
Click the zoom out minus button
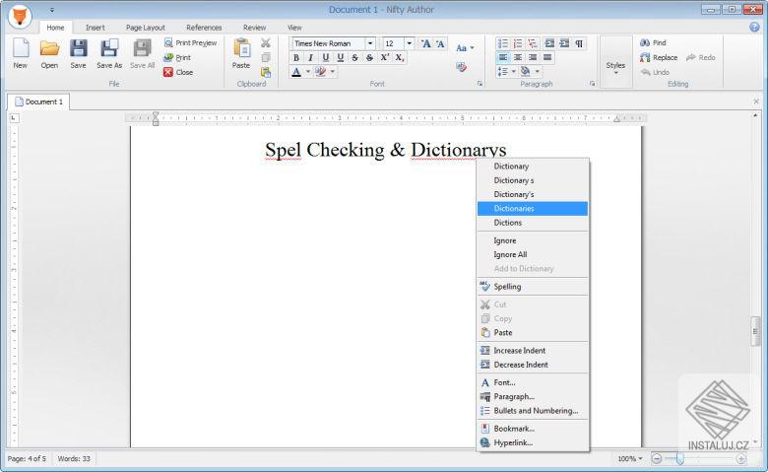(657, 459)
